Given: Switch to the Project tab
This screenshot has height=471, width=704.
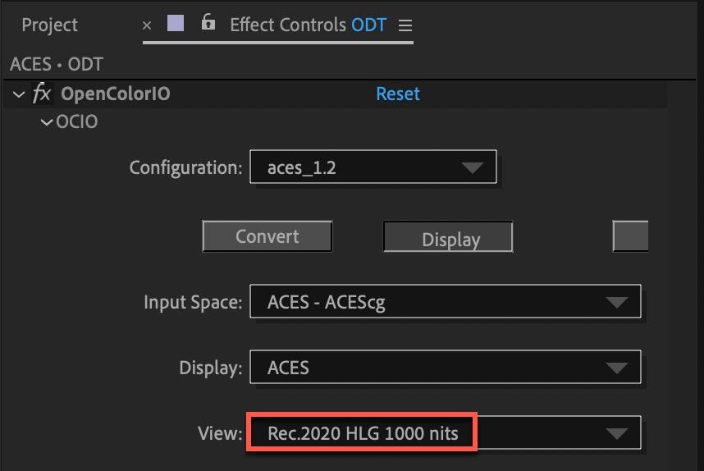Looking at the screenshot, I should [x=48, y=25].
